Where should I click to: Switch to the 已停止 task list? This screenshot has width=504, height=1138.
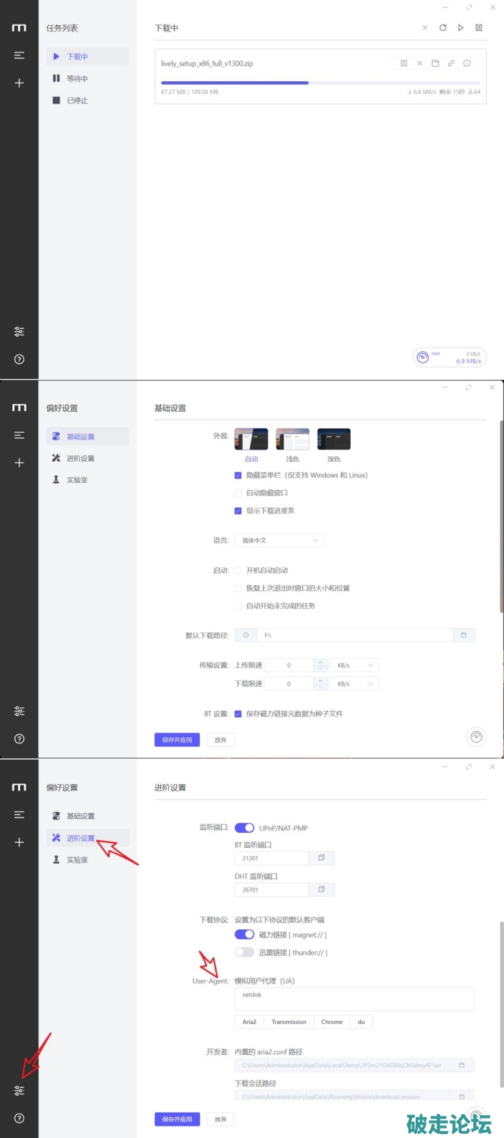pos(77,100)
